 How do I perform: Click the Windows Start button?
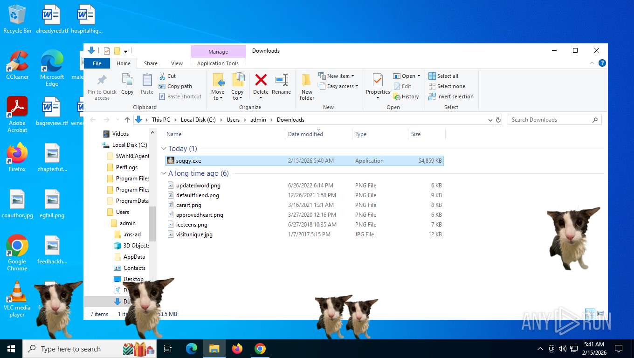(x=11, y=349)
